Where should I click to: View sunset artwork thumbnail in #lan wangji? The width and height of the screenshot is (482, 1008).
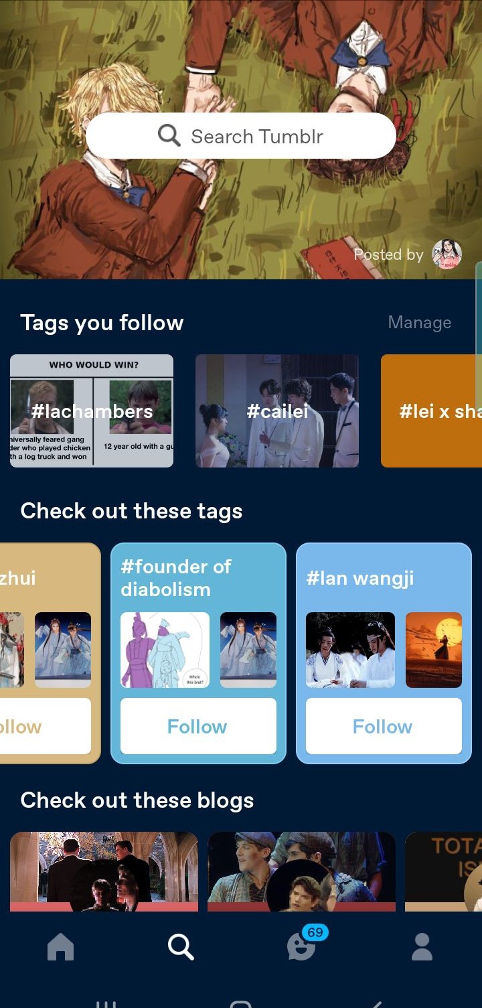[434, 650]
